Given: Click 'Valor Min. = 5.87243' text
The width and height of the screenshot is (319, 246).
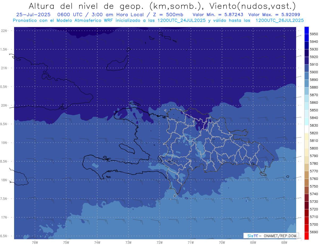Looking at the screenshot, I should (x=218, y=15).
